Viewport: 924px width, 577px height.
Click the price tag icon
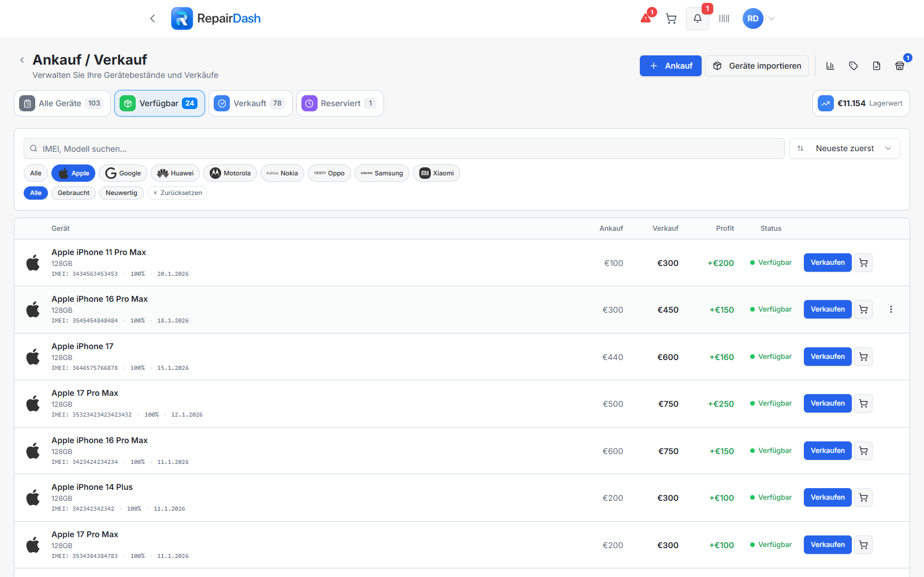tap(854, 66)
